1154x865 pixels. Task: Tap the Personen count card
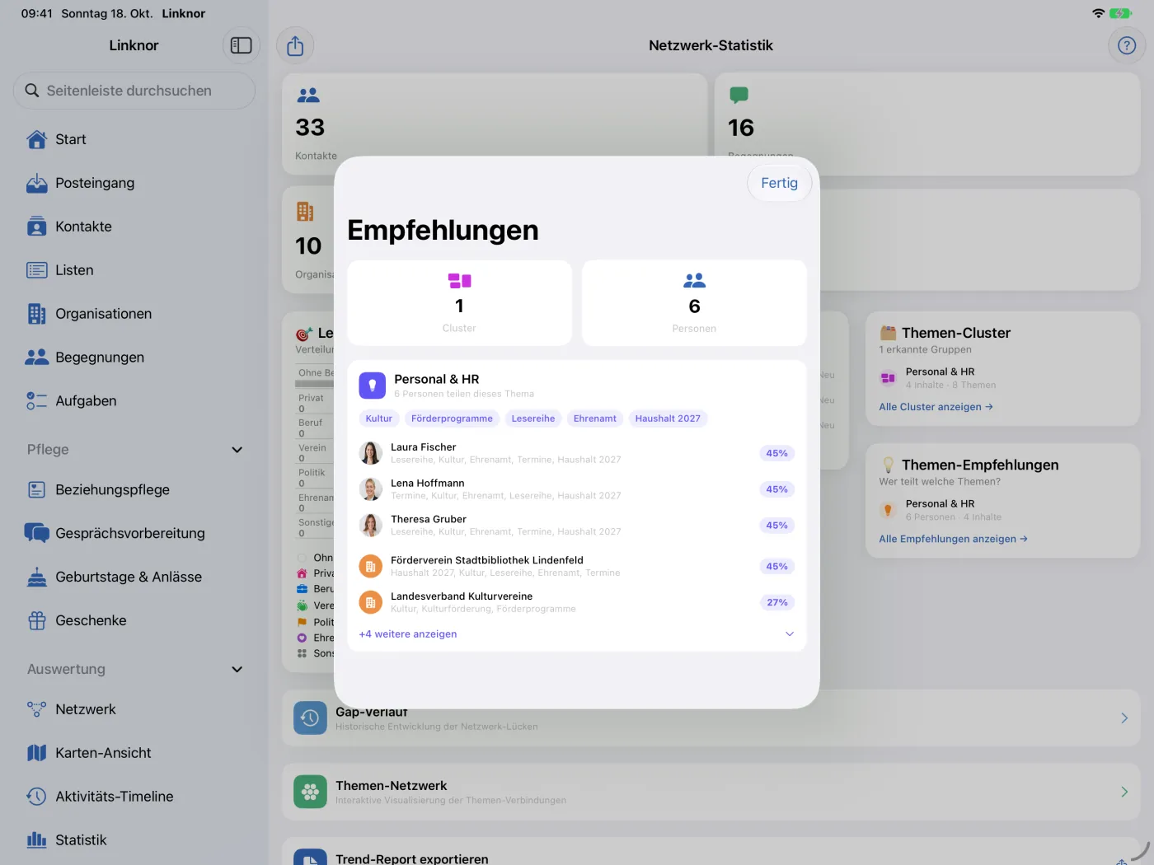(x=694, y=303)
